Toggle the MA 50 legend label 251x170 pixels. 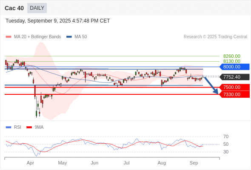click(81, 37)
